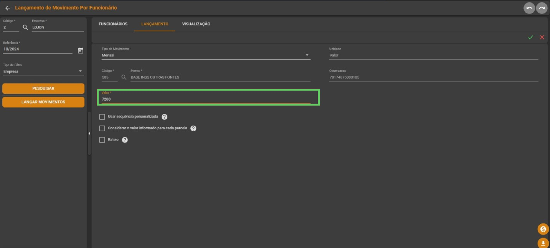This screenshot has width=550, height=248.
Task: Confirm with the green checkmark icon
Action: click(530, 37)
